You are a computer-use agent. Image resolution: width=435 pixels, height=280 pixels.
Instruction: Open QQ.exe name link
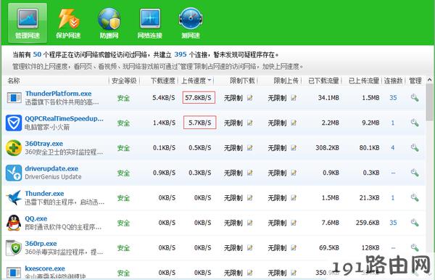[36, 218]
